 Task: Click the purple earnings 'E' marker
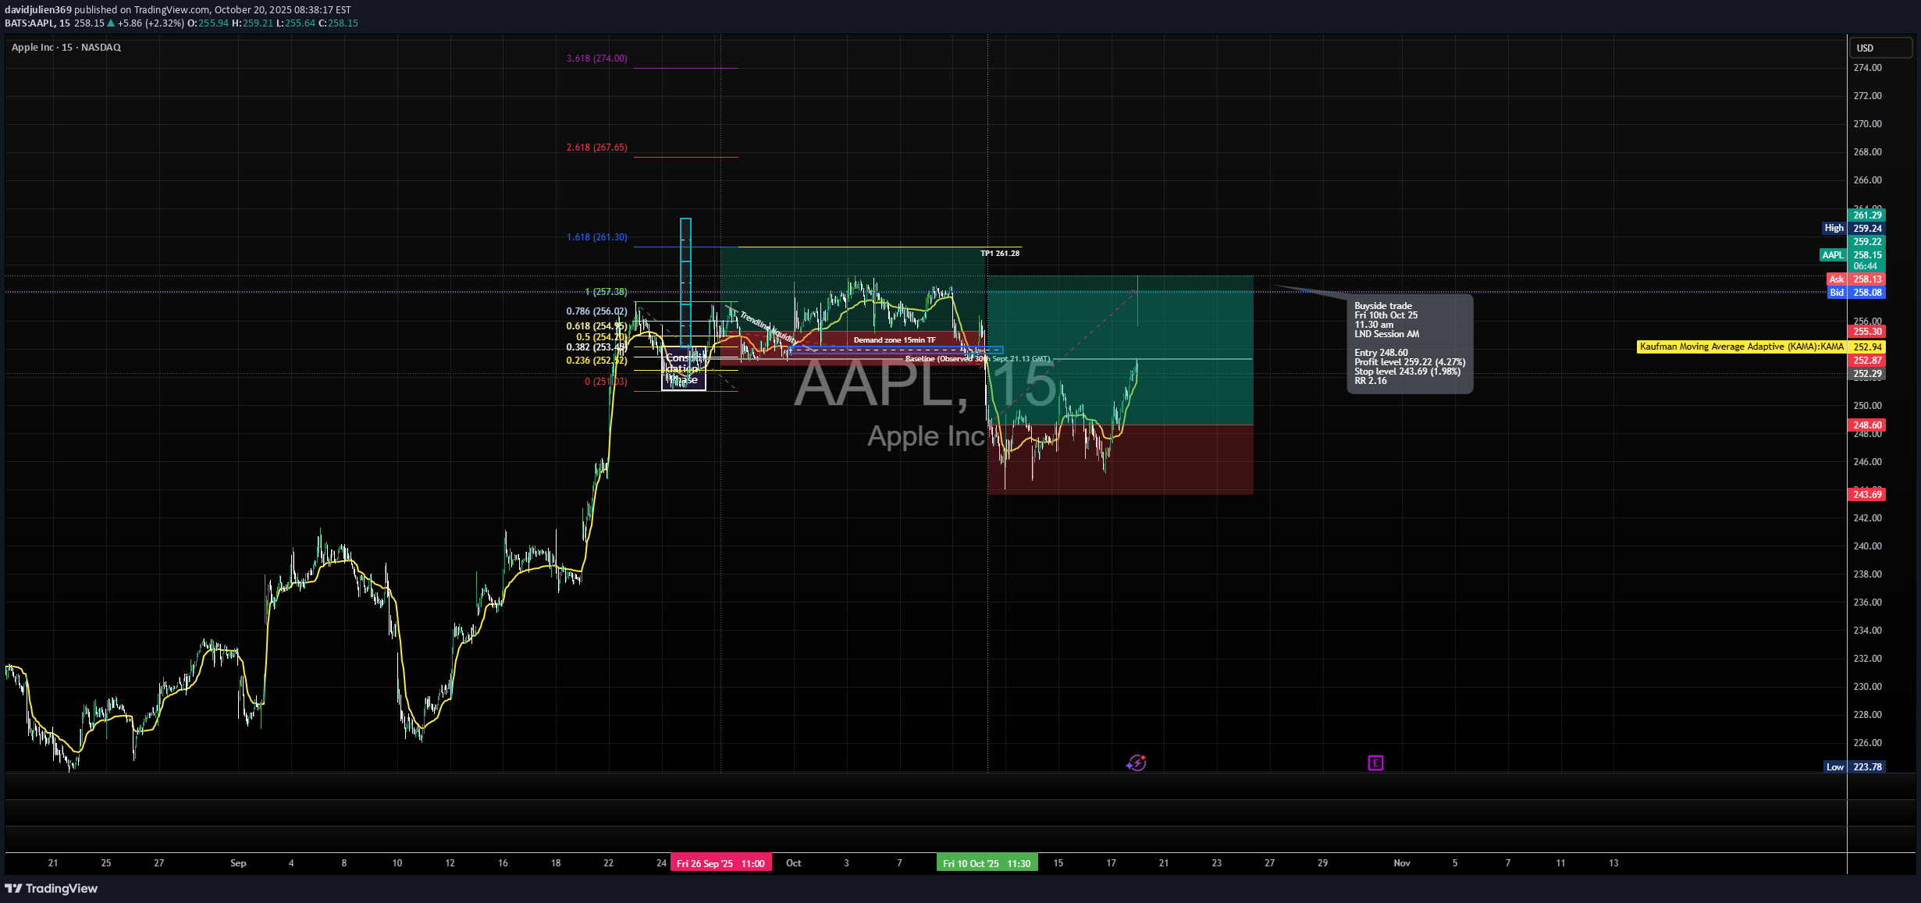point(1375,763)
